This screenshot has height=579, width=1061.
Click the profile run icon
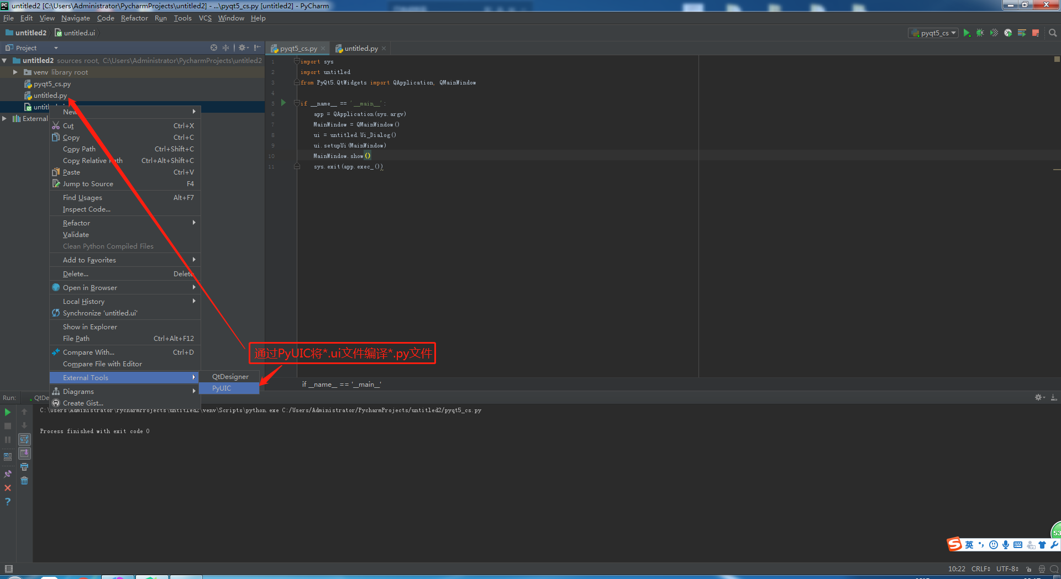point(1008,33)
